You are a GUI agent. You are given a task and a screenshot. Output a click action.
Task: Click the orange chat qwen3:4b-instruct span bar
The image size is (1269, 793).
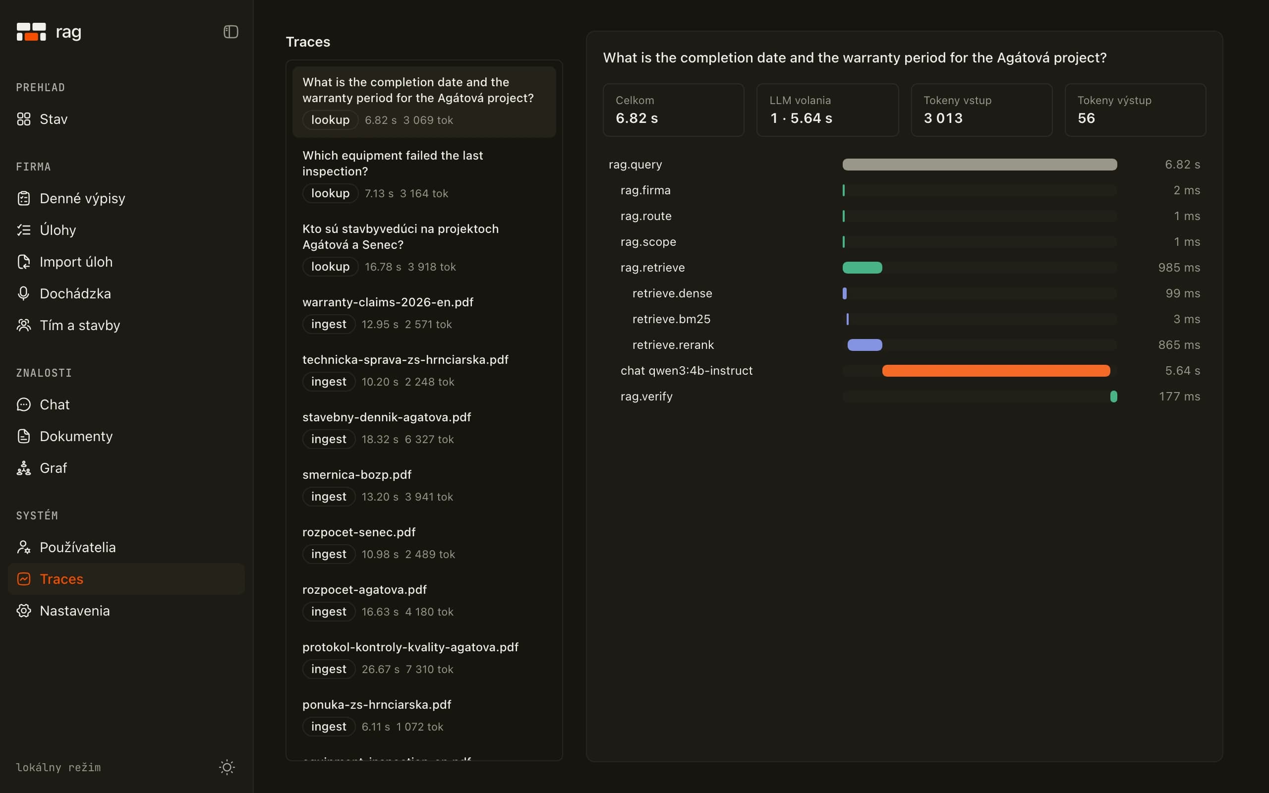click(x=996, y=371)
